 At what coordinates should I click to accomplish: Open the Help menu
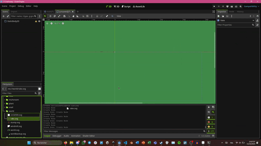tap(35, 6)
